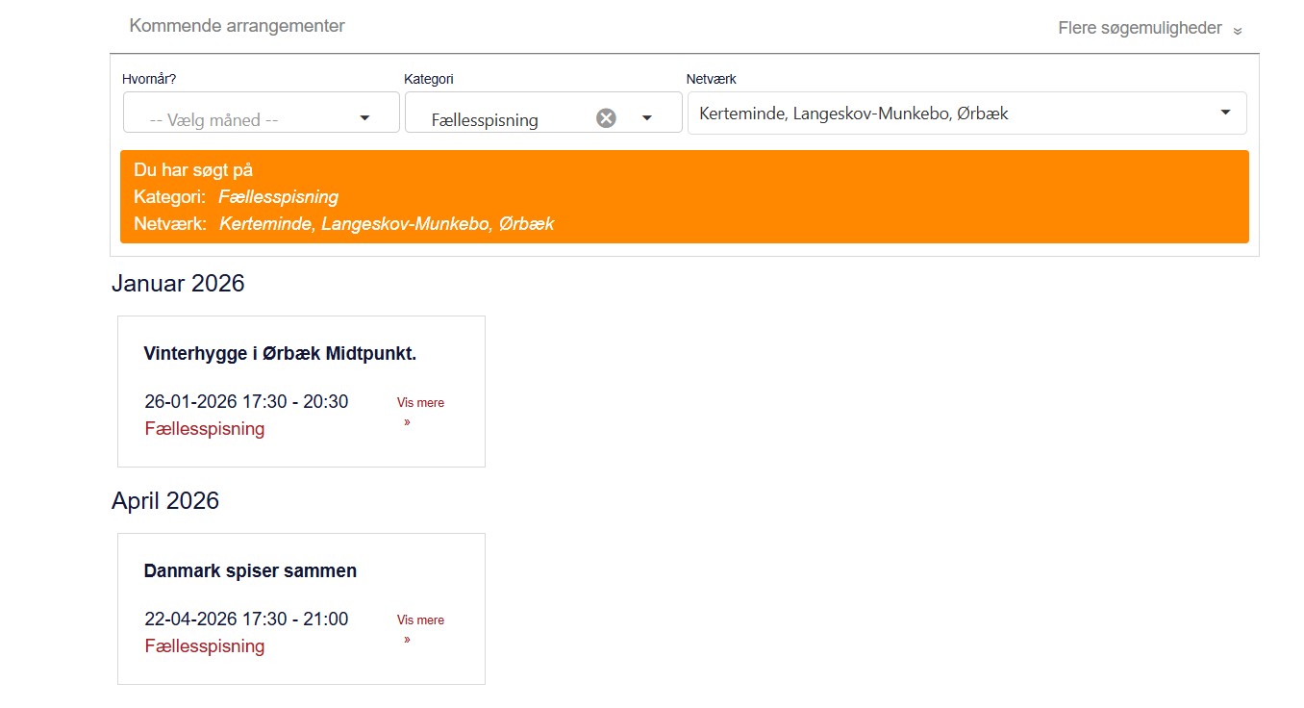The height and width of the screenshot is (708, 1304).
Task: Select the Kommende arrangementer tab
Action: click(x=237, y=26)
